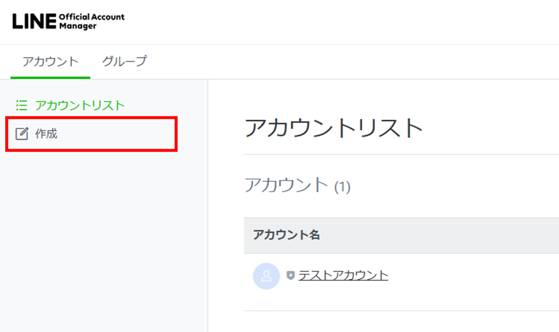Select アカウントリスト label in the sidebar
The height and width of the screenshot is (332, 559).
pyautogui.click(x=80, y=105)
